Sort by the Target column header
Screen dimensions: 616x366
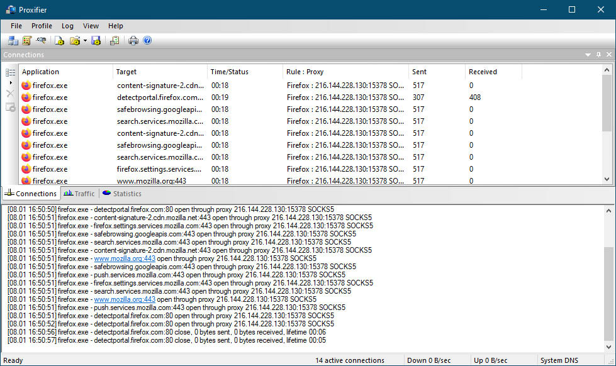[160, 72]
